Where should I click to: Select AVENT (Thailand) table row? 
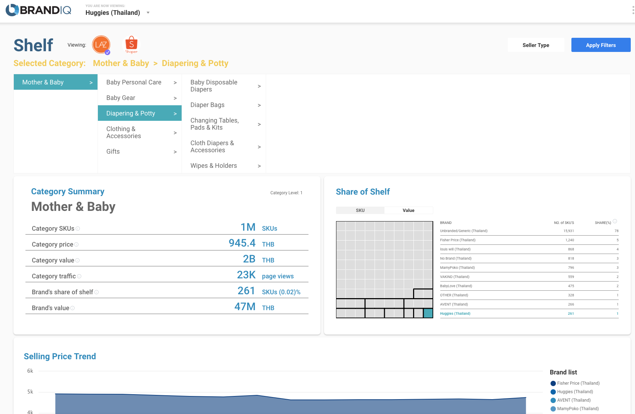[x=529, y=304]
